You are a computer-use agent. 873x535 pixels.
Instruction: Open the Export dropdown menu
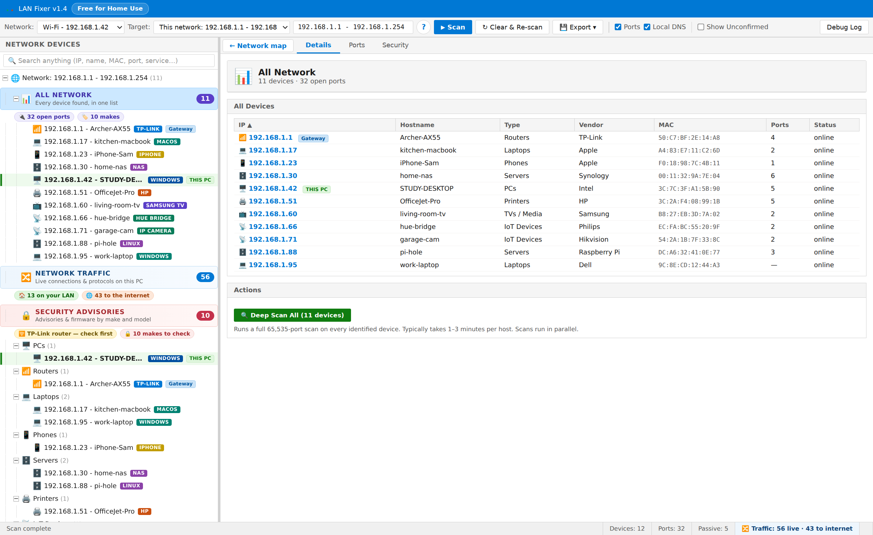click(x=578, y=27)
